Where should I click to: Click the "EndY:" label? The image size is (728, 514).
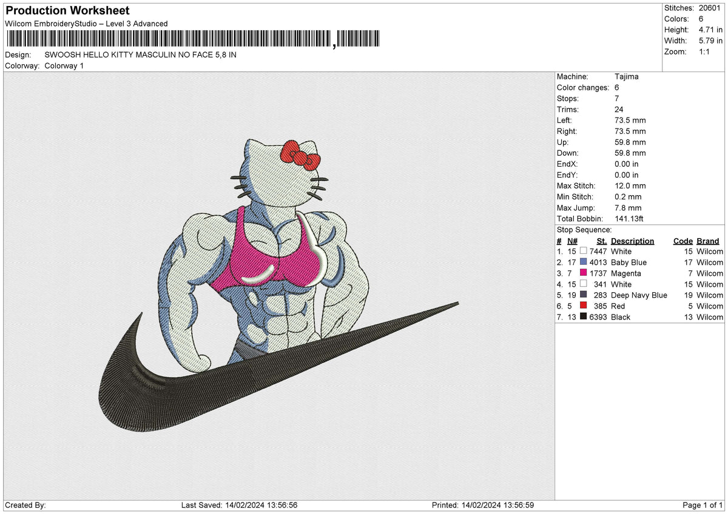[x=568, y=175]
